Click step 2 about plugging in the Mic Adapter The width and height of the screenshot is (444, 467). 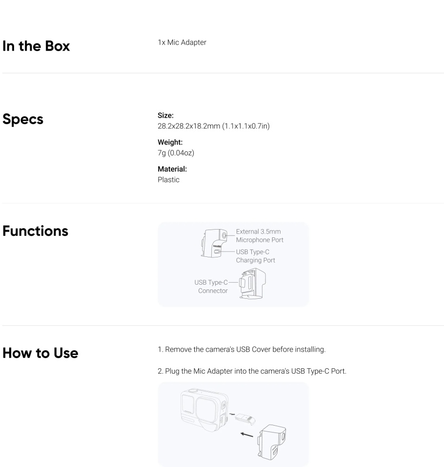252,371
